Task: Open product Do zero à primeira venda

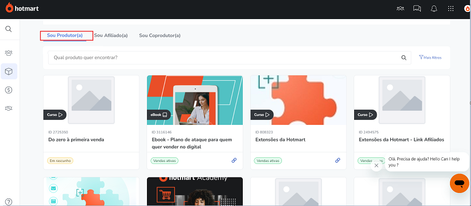Action: (76, 140)
